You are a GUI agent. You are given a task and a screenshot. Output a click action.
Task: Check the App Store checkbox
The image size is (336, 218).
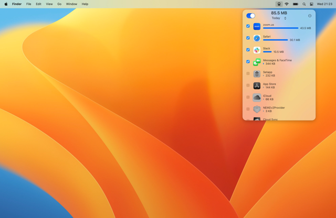click(248, 85)
